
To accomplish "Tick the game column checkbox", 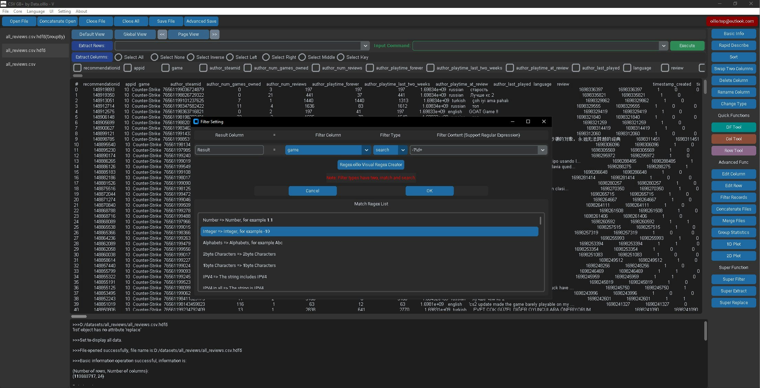I will tap(165, 68).
